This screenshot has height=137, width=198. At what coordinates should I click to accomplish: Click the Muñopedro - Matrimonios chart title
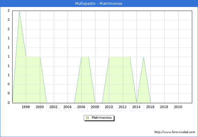point(99,4)
